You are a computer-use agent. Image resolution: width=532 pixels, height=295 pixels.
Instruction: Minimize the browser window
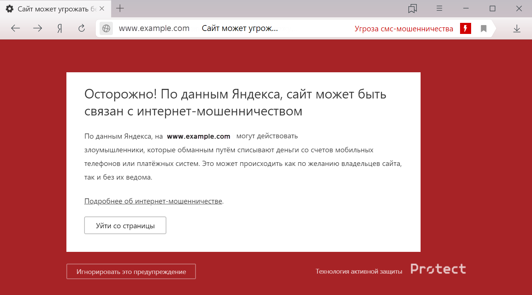click(x=466, y=8)
